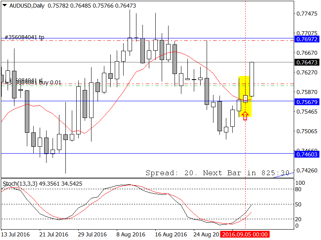Open the chart menu triangle beside AUDUSD,Daily
The width and height of the screenshot is (321, 240).
(x=4, y=5)
